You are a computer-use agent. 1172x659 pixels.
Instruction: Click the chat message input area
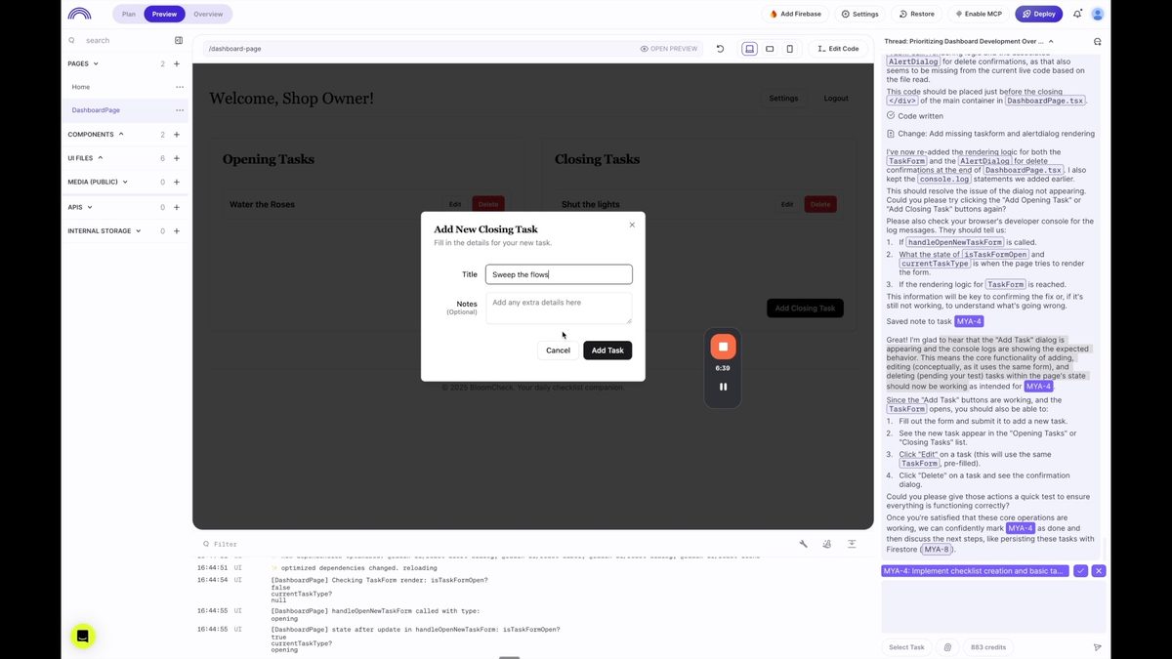pyautogui.click(x=993, y=605)
